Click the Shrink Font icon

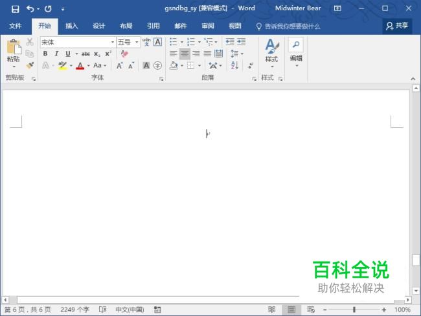point(131,65)
